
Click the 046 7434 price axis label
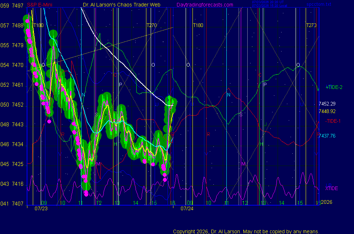pos(12,144)
